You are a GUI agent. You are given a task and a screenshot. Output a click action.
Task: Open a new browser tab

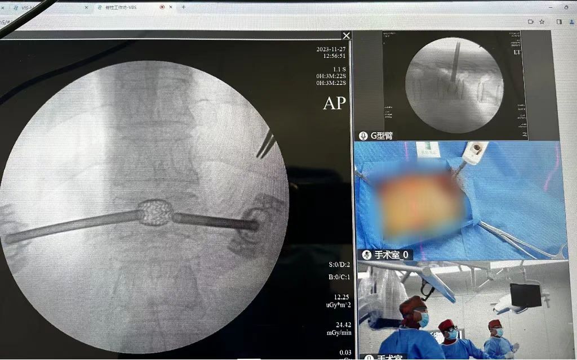click(183, 7)
